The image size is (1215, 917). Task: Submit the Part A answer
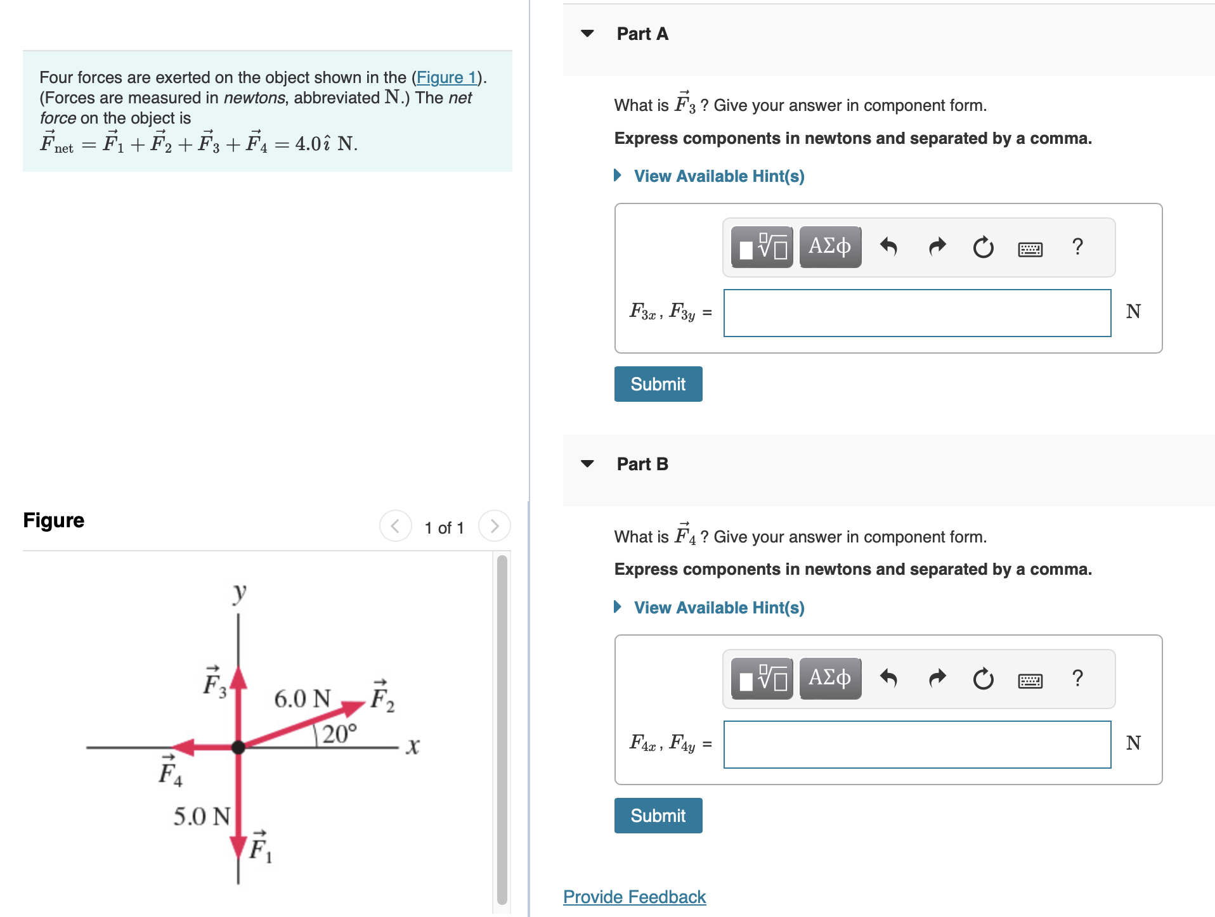point(658,383)
